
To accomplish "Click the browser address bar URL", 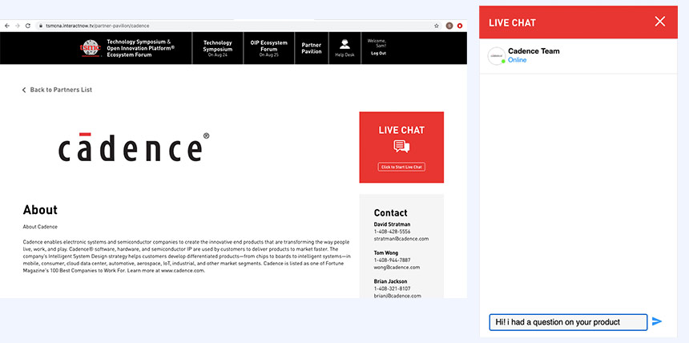I will coord(97,26).
